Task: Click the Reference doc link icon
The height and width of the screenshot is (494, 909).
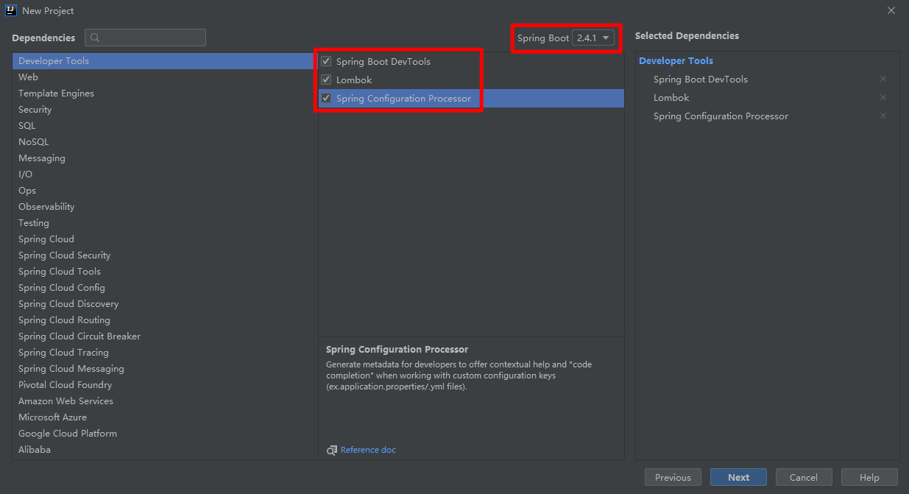Action: tap(332, 450)
